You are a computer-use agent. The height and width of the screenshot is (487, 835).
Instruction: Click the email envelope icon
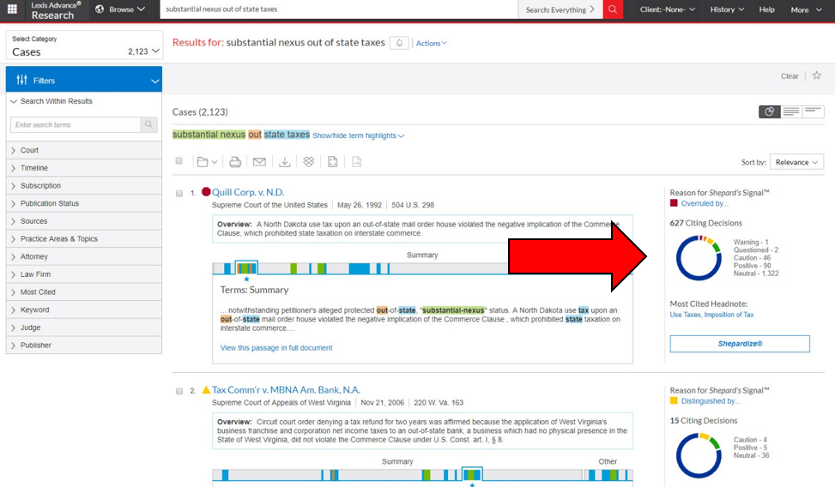pyautogui.click(x=259, y=162)
